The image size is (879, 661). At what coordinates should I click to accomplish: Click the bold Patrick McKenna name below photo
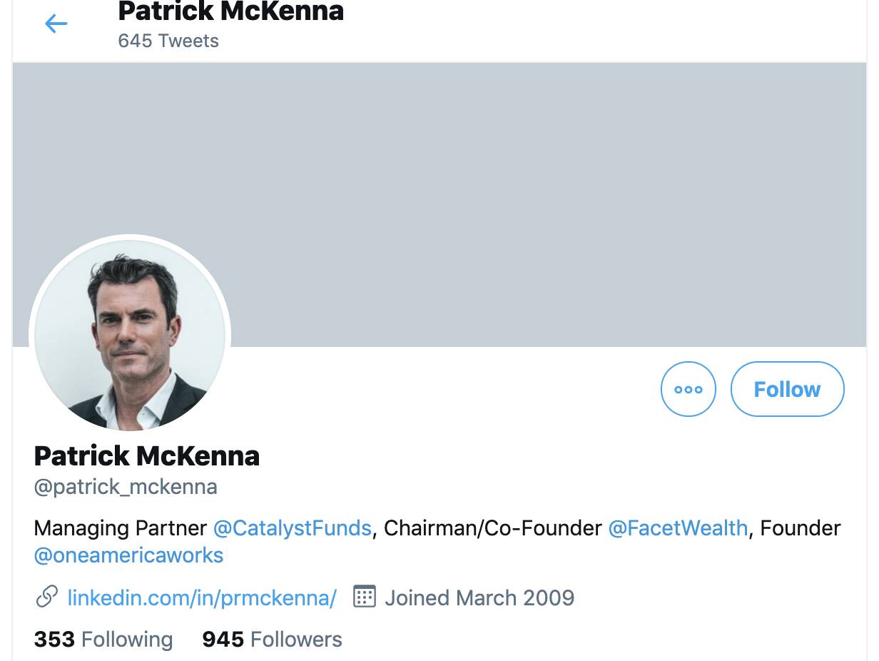coord(147,455)
